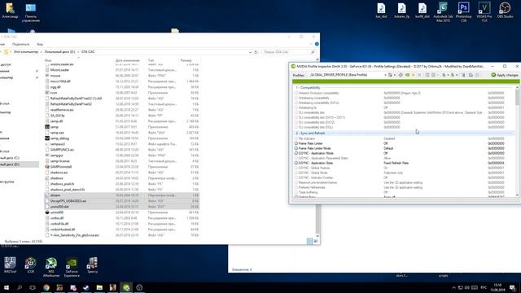This screenshot has width=521, height=293.
Task: Open the Windows Start menu
Action: pos(7,287)
